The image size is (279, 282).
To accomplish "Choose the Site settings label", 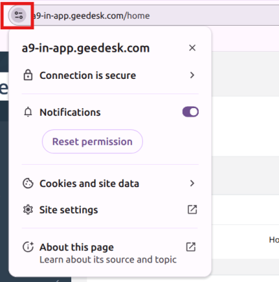I will tap(68, 210).
